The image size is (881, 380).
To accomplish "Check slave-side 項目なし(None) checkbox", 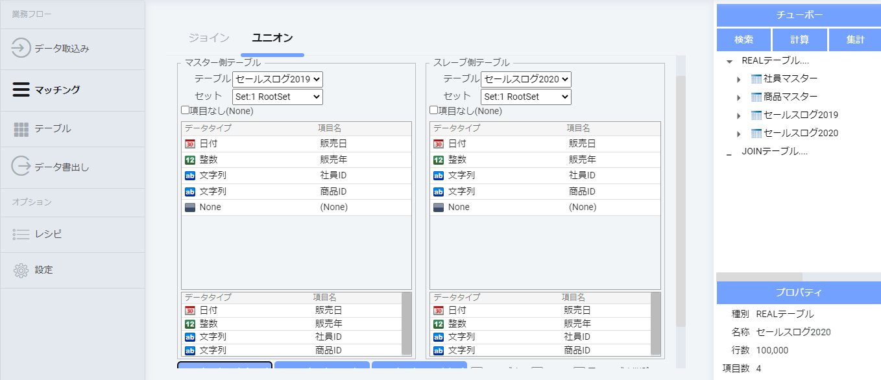I will [x=433, y=111].
